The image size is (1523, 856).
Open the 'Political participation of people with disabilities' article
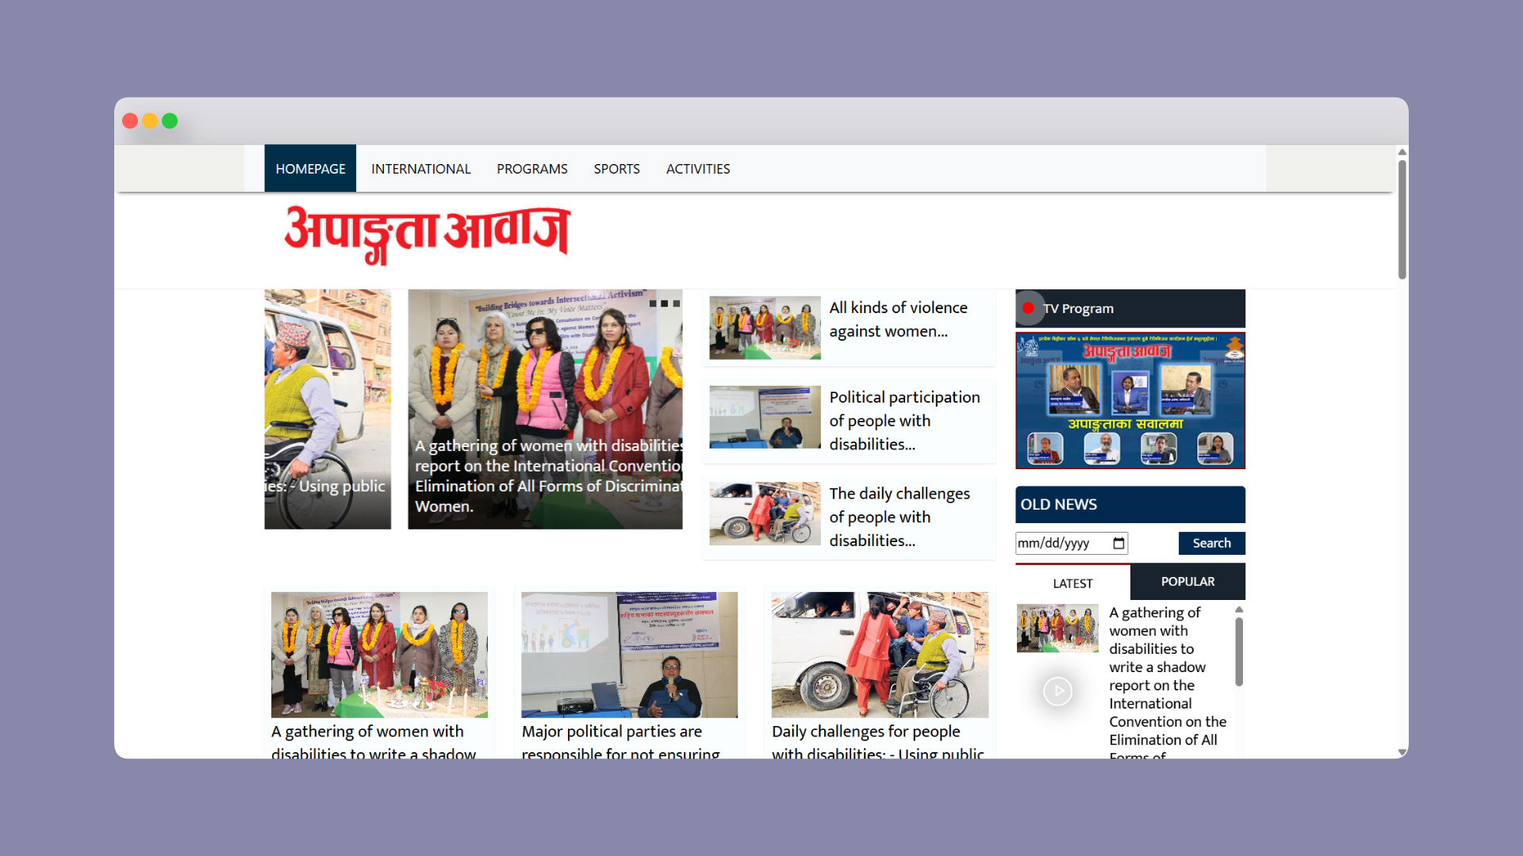click(904, 420)
